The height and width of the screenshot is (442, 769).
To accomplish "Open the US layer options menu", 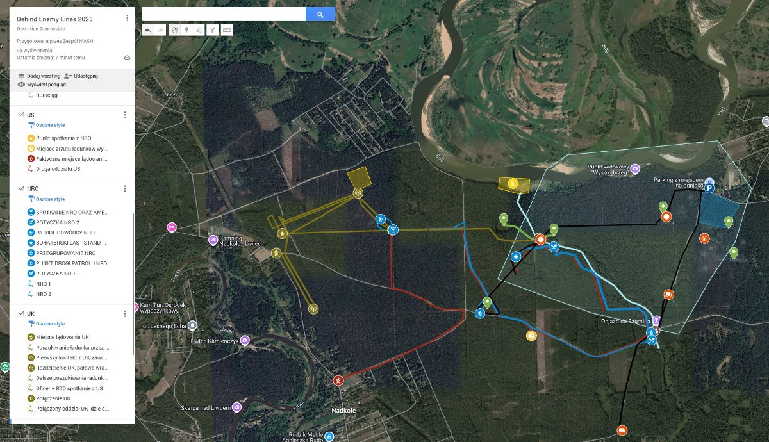I will (x=125, y=115).
